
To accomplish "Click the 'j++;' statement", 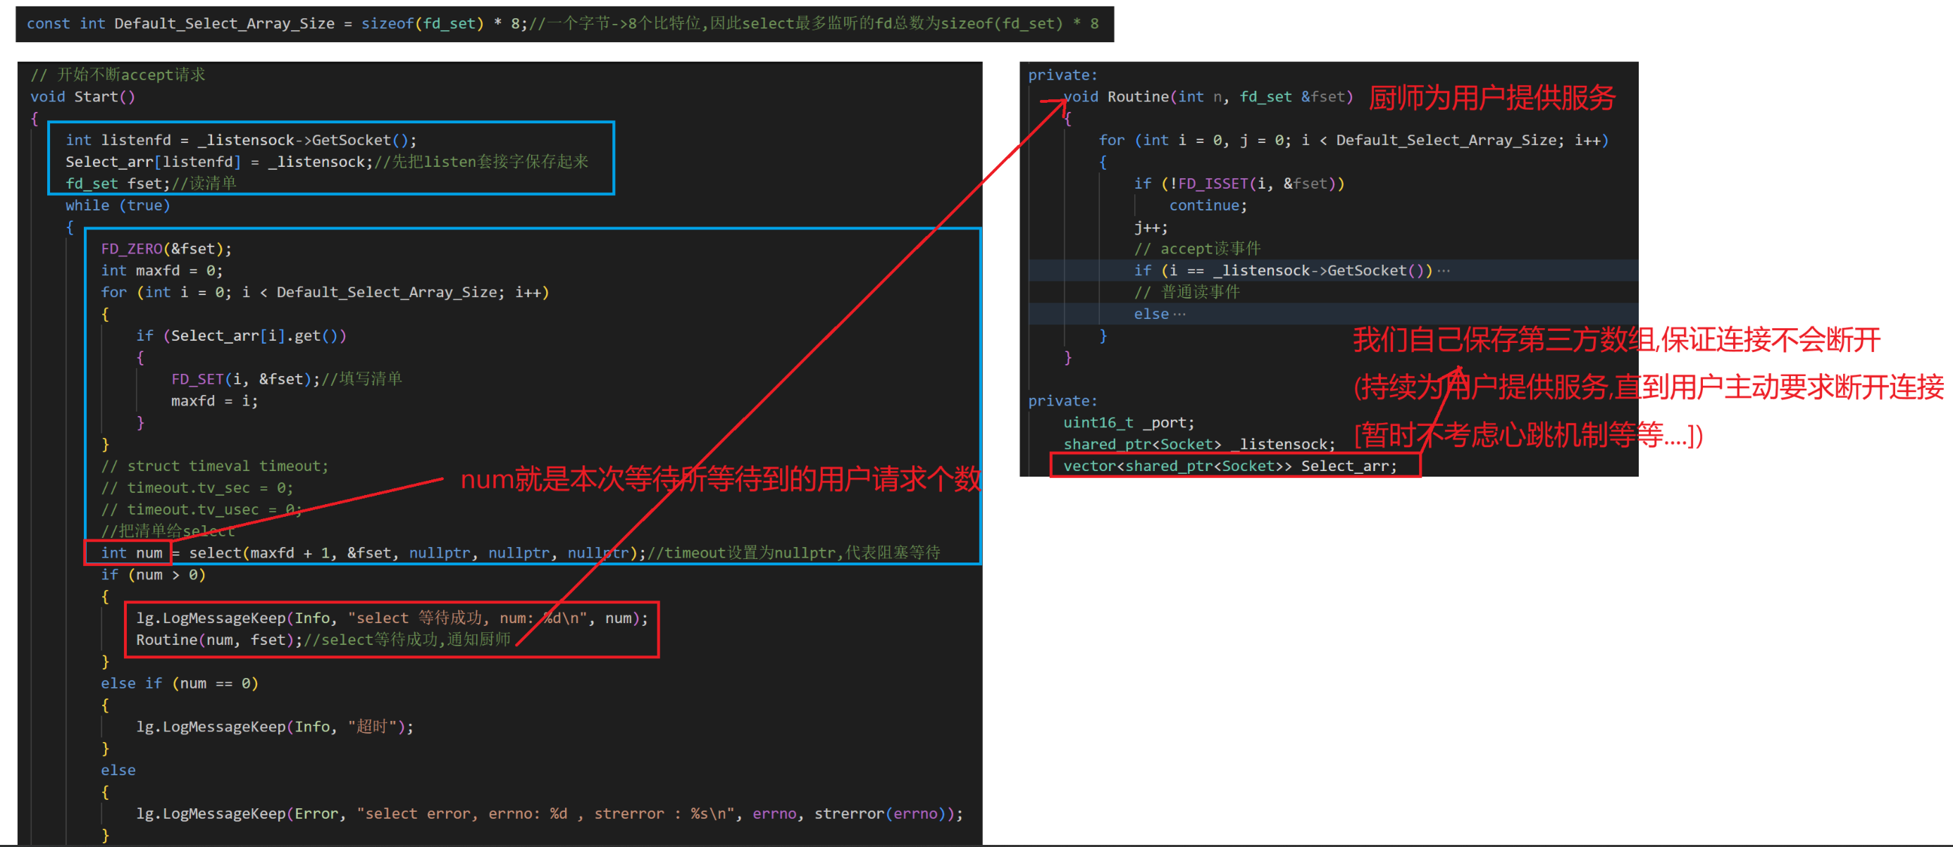I will 1151,227.
